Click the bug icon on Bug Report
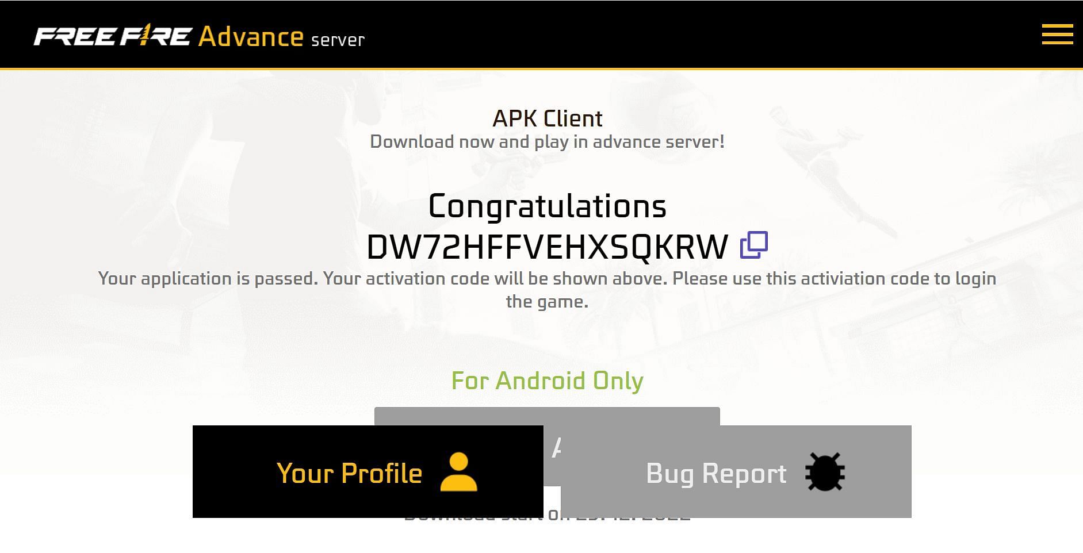The image size is (1083, 553). click(x=825, y=472)
